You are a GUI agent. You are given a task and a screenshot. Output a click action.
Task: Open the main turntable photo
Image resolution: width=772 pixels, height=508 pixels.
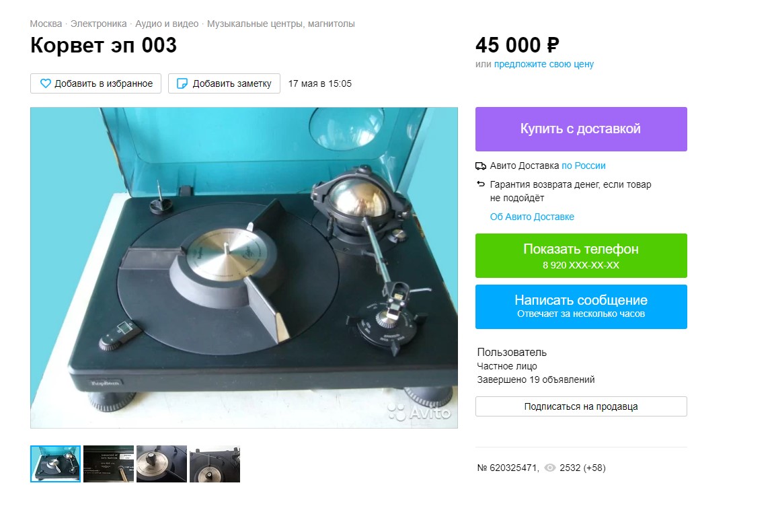point(243,268)
